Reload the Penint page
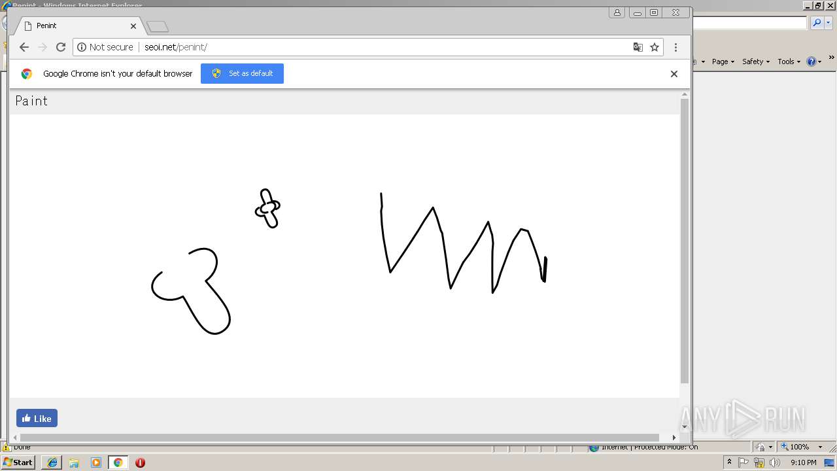 tap(61, 47)
